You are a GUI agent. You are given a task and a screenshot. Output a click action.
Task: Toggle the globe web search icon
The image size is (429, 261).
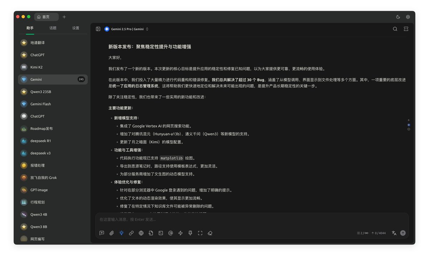[x=141, y=233]
